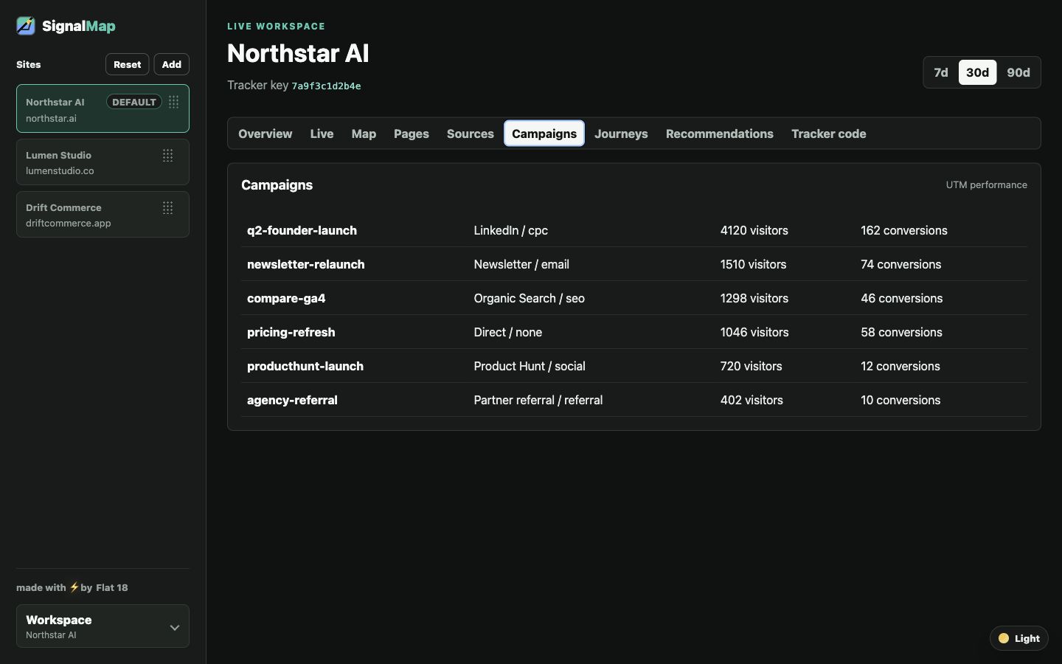The height and width of the screenshot is (664, 1062).
Task: Open the Recommendations tab
Action: point(719,134)
